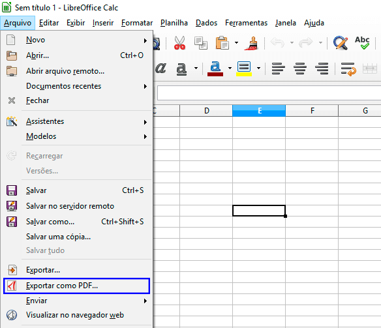Click the Find and Replace icon
The image size is (381, 328).
click(x=341, y=43)
